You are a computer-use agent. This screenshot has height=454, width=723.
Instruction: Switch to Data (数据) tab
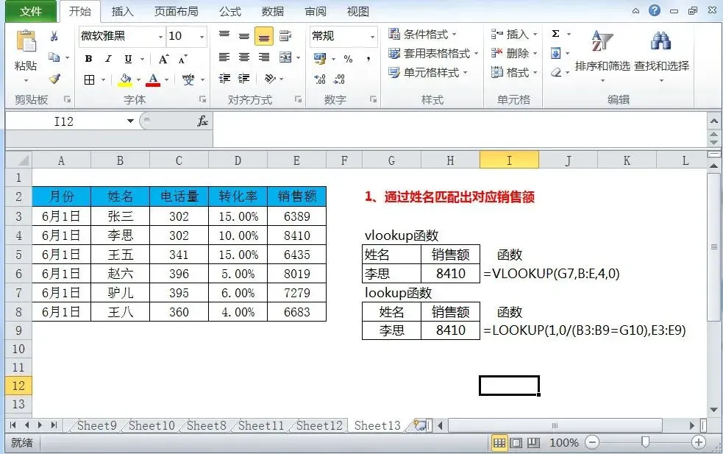pyautogui.click(x=273, y=11)
